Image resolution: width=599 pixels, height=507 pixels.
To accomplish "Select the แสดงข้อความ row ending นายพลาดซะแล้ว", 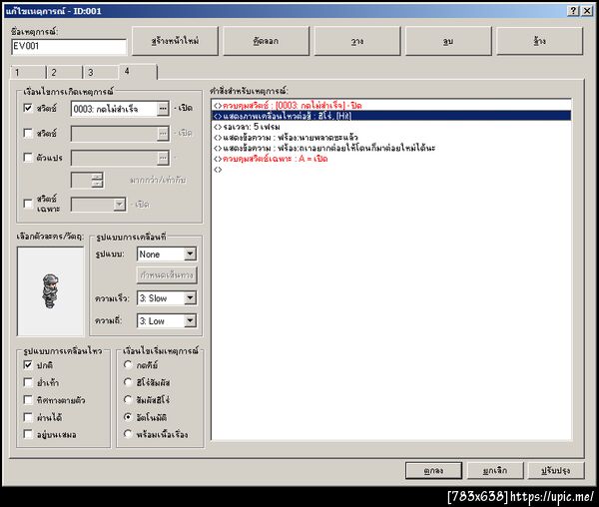I will click(x=391, y=137).
